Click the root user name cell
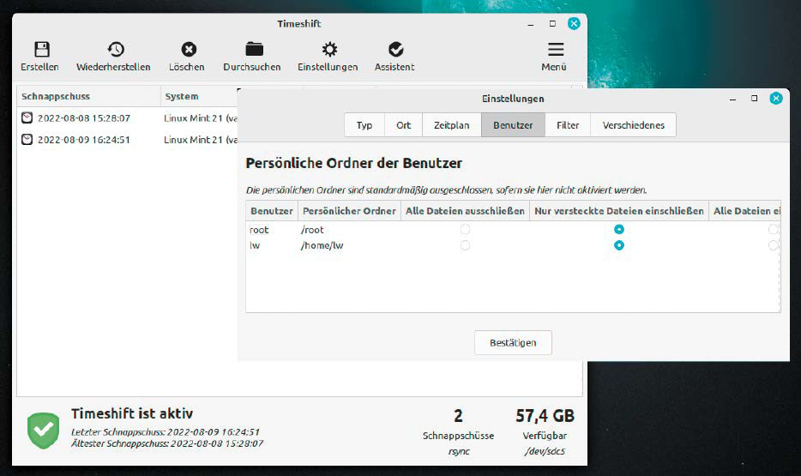The image size is (801, 476). coord(259,230)
